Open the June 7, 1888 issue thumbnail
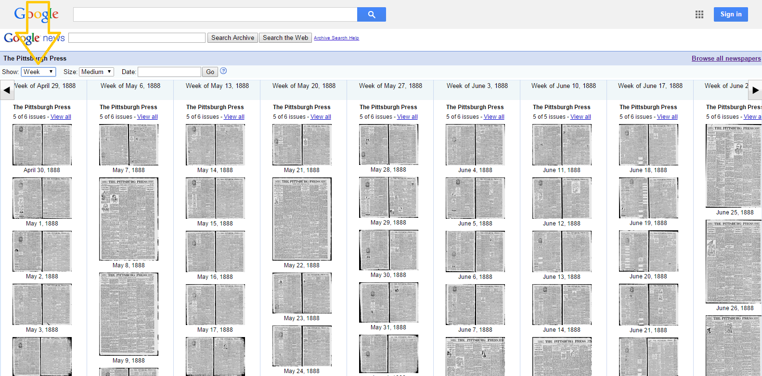This screenshot has width=762, height=376. point(475,304)
